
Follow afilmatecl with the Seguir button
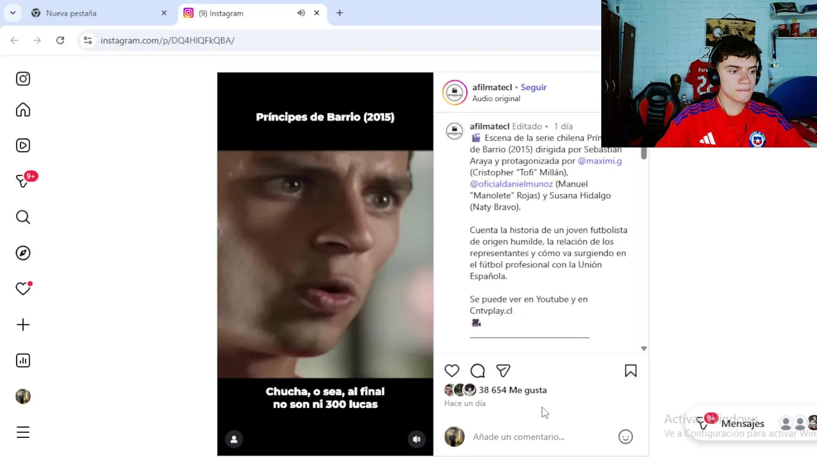tap(534, 87)
